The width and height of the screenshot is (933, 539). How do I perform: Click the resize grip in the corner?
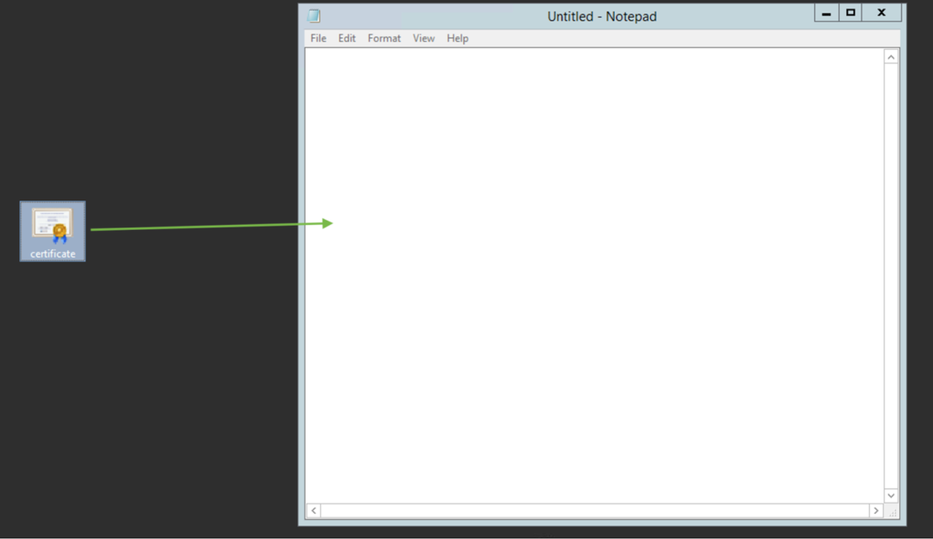(x=891, y=511)
